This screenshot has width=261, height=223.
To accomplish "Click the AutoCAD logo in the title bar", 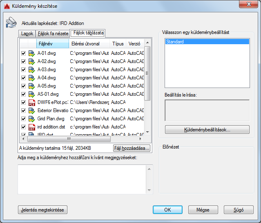I will (7, 6).
